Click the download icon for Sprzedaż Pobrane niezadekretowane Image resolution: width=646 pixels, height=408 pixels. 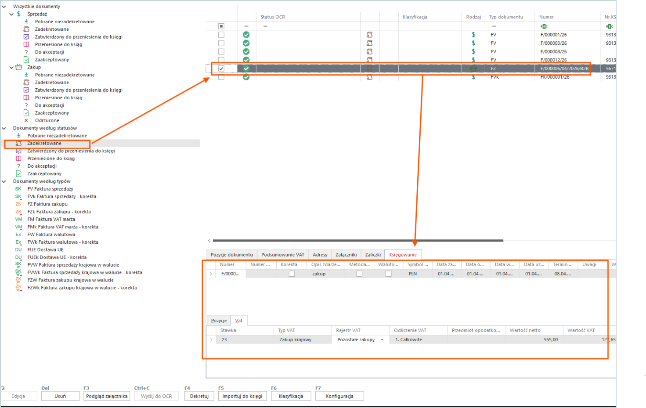pyautogui.click(x=26, y=22)
